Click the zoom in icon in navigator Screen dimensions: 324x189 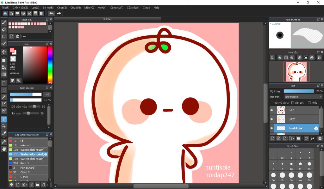280,58
